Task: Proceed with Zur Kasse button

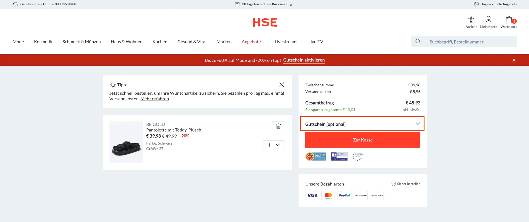Action: click(363, 140)
